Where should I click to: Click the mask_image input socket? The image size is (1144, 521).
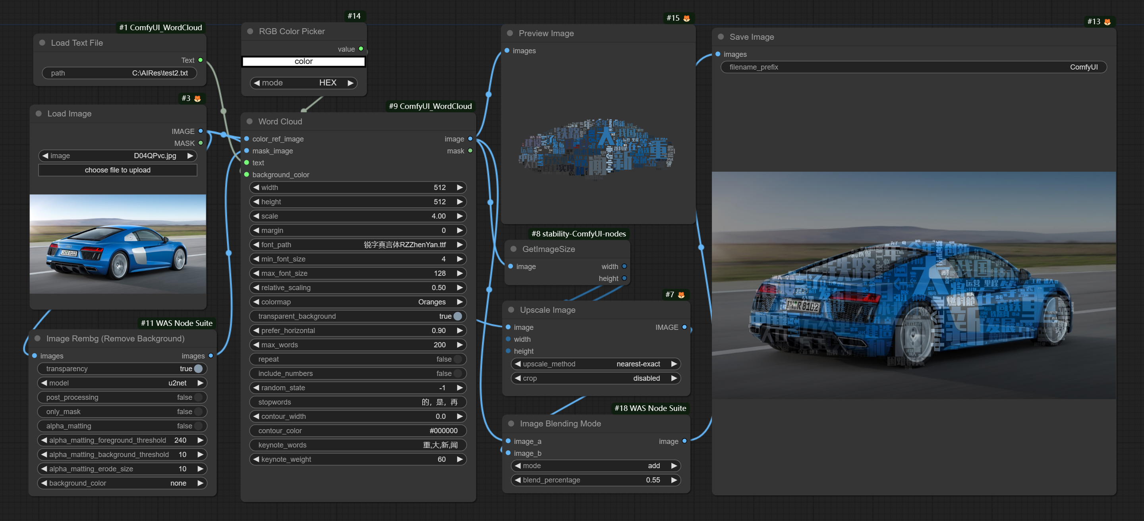coord(247,151)
